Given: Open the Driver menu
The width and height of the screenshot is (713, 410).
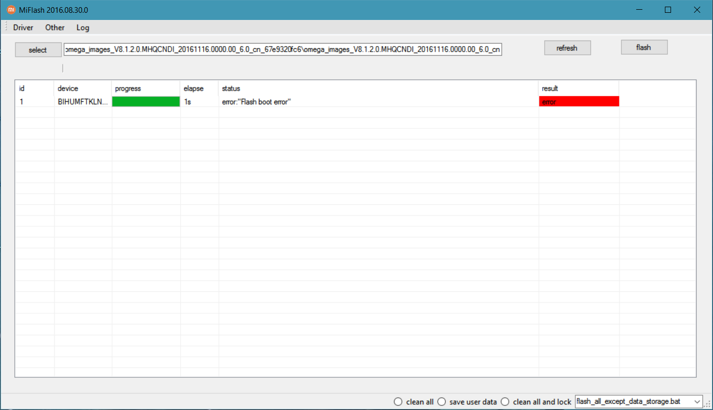Looking at the screenshot, I should coord(23,28).
